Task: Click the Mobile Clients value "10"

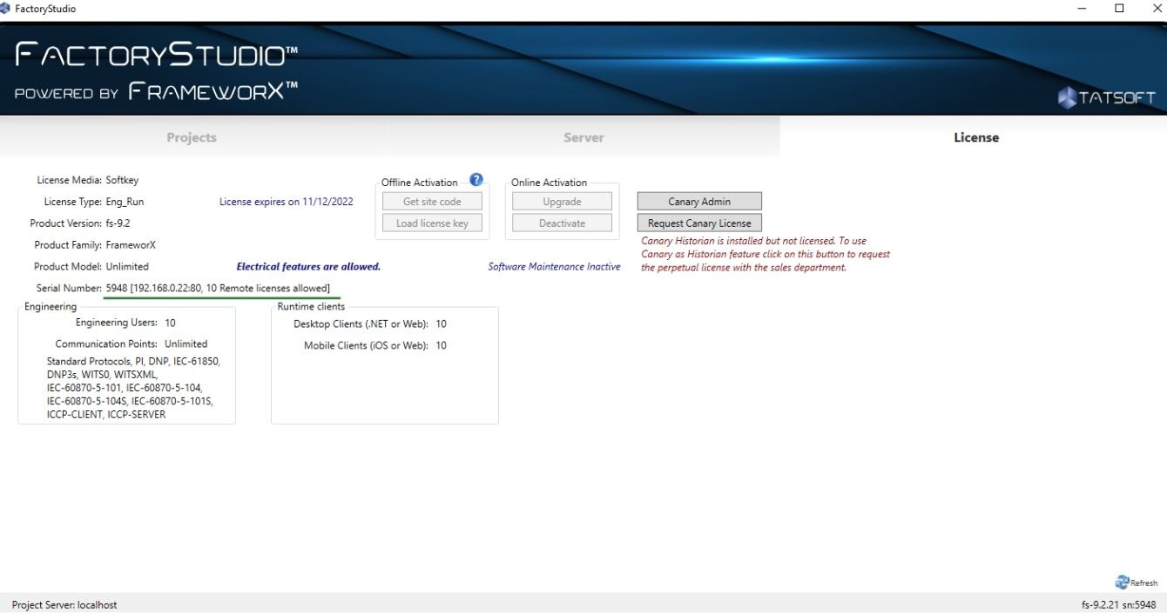Action: pyautogui.click(x=441, y=346)
